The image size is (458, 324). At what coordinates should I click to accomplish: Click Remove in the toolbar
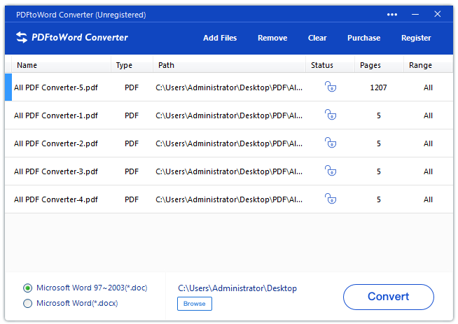pos(272,38)
